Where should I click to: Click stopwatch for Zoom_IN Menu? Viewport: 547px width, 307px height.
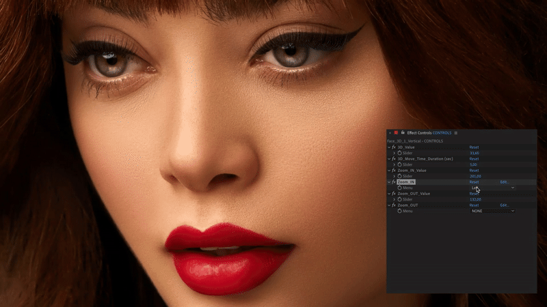point(399,188)
